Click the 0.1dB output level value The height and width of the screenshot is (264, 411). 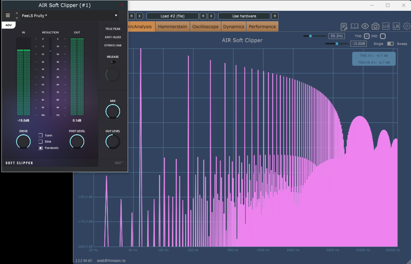coord(77,120)
